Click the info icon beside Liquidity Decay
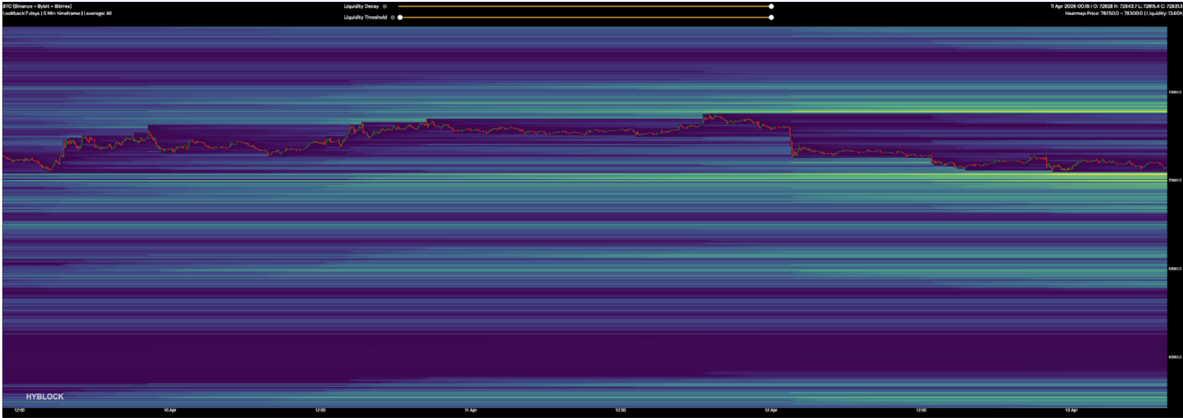1183x418 pixels. pos(385,7)
